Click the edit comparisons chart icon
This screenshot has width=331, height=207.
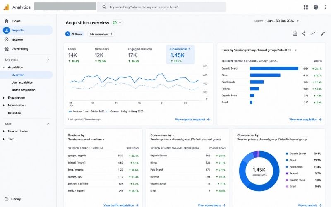click(x=295, y=34)
